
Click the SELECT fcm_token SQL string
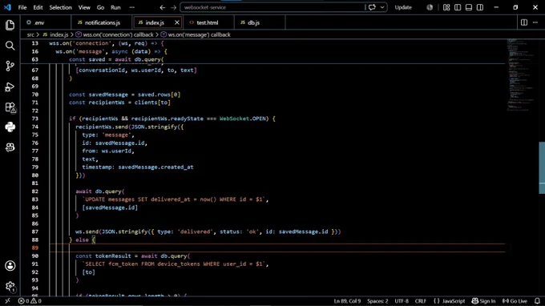(173, 264)
